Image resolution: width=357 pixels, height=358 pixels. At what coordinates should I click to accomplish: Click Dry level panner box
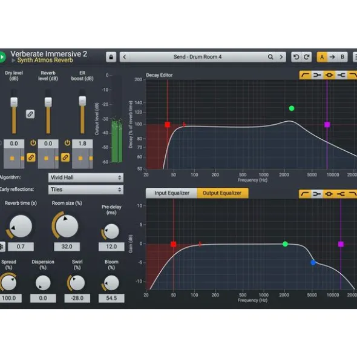pos(14,159)
